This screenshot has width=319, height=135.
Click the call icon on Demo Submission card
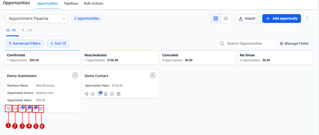pyautogui.click(x=8, y=109)
